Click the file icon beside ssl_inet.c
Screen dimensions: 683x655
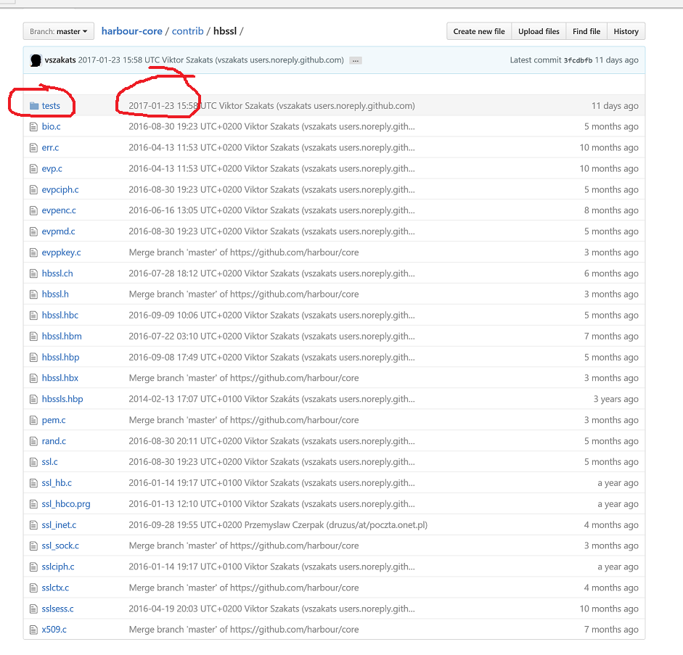pyautogui.click(x=33, y=525)
